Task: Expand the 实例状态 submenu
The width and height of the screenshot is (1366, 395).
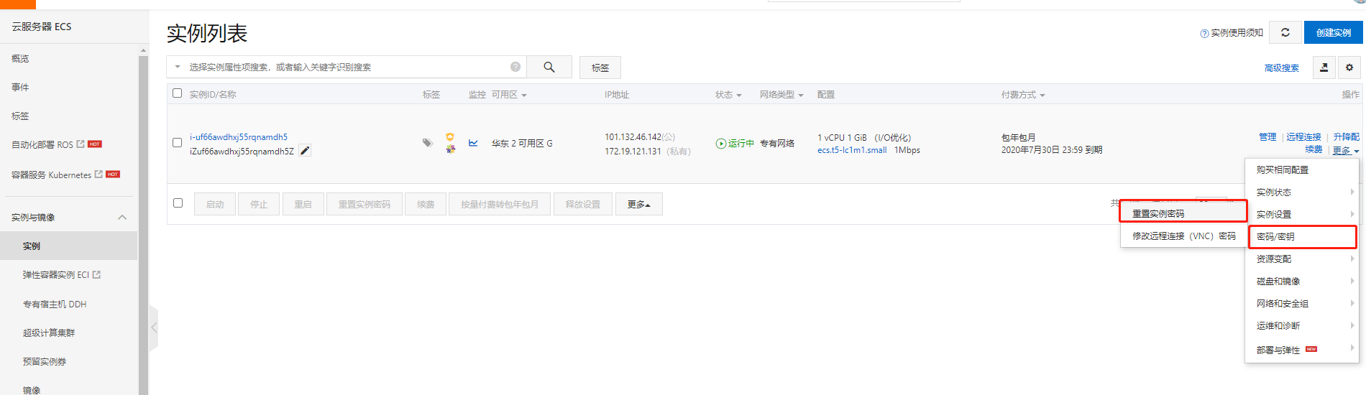Action: [x=1302, y=192]
